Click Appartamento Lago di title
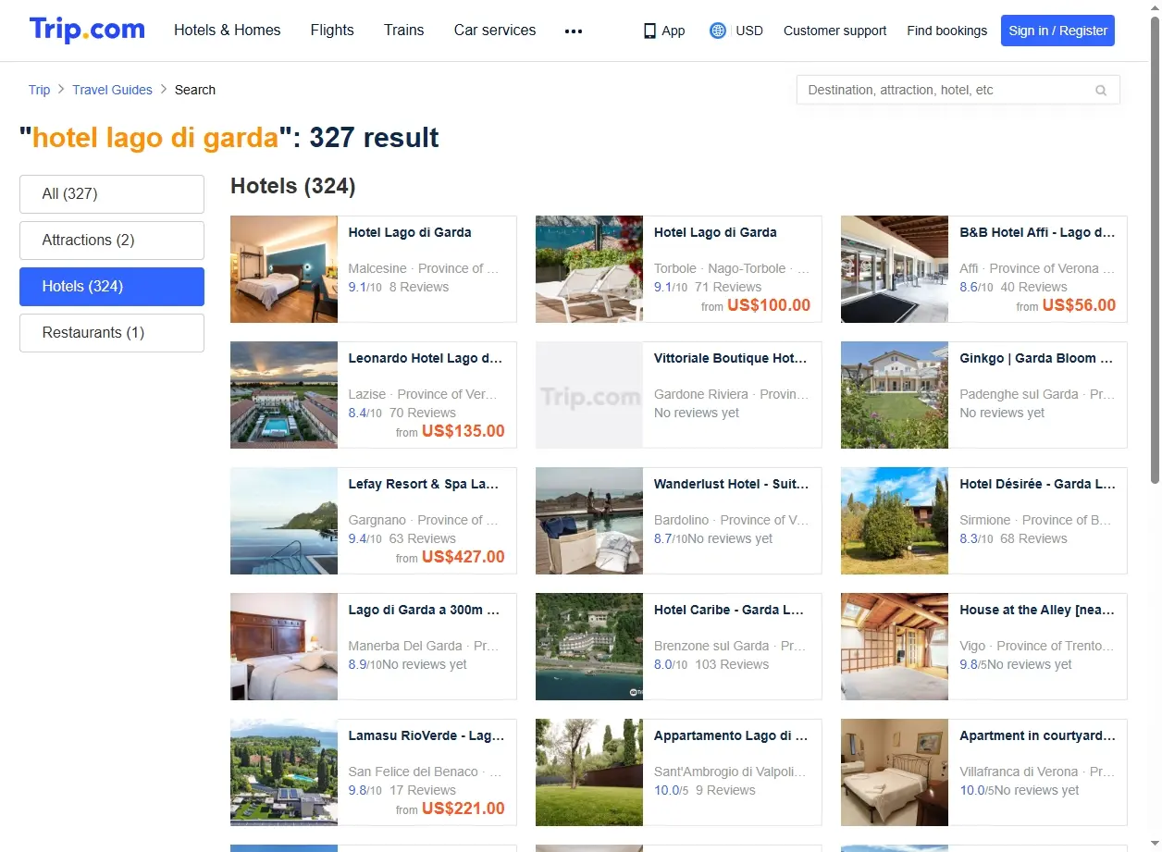Viewport: 1162px width, 852px height. pos(731,735)
